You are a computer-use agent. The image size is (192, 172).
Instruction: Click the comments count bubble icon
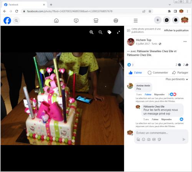coord(179,65)
